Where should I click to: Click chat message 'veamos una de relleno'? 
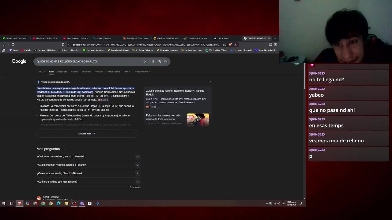[x=336, y=141]
